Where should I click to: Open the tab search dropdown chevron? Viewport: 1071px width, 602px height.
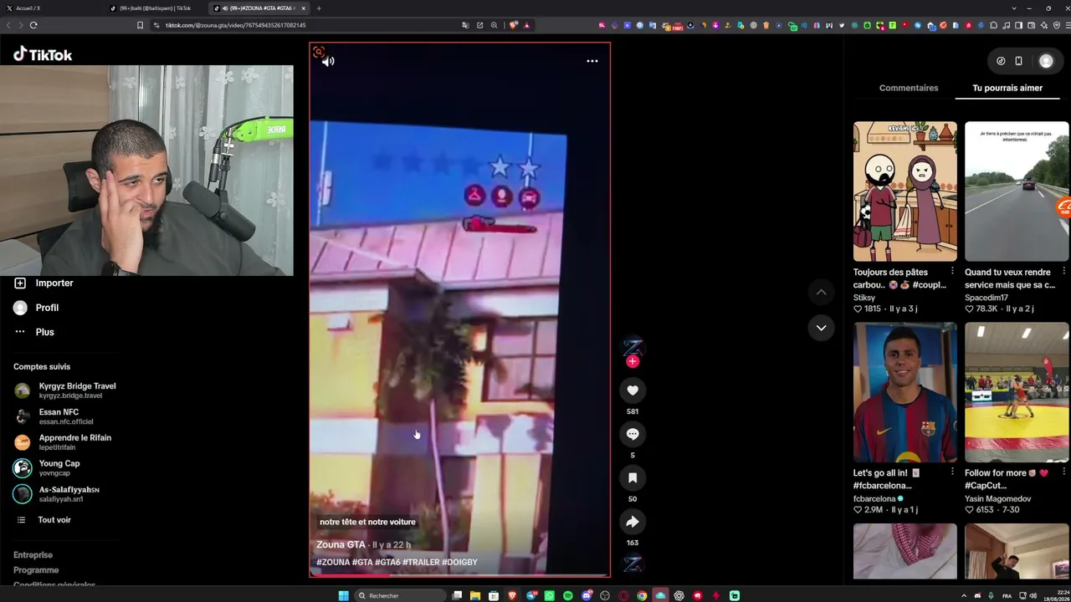click(1014, 8)
